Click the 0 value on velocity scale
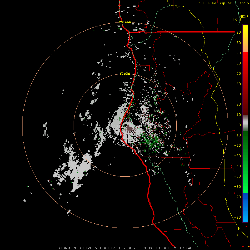Image resolution: width=250 pixels, height=250 pixels. [240, 125]
